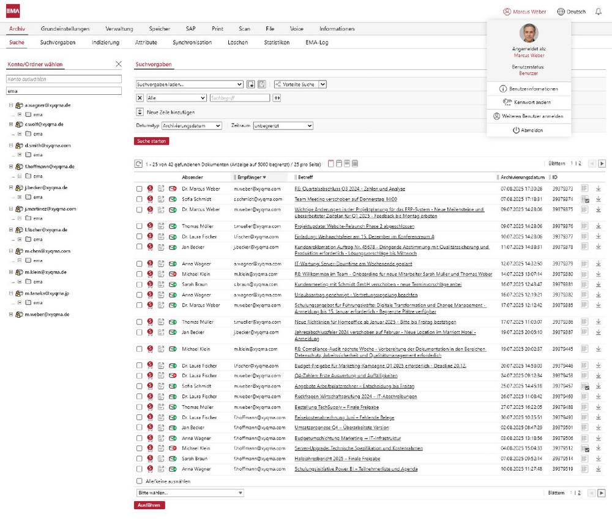612x522 pixels.
Task: Tick checkbox for IT-Wartung Server-Downtime row
Action: click(140, 264)
